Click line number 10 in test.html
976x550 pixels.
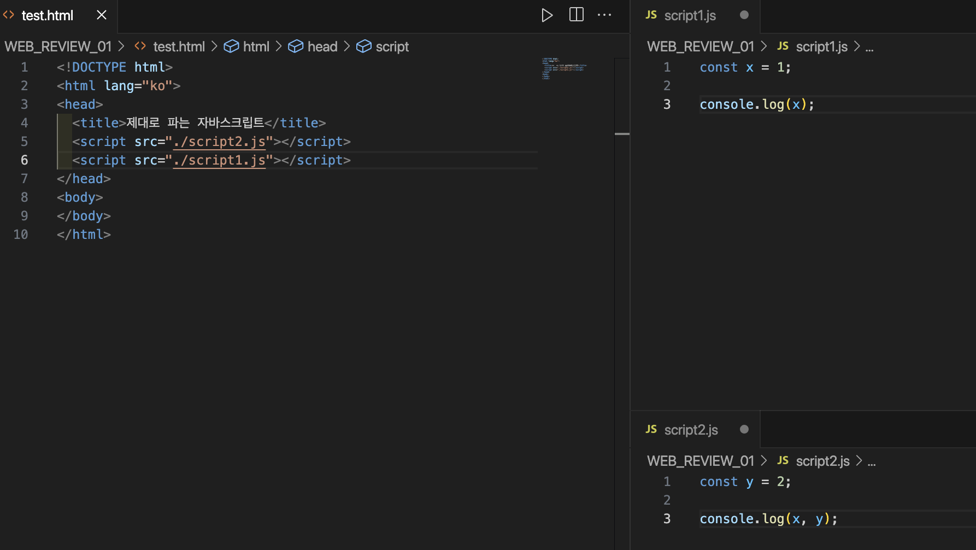pos(21,235)
